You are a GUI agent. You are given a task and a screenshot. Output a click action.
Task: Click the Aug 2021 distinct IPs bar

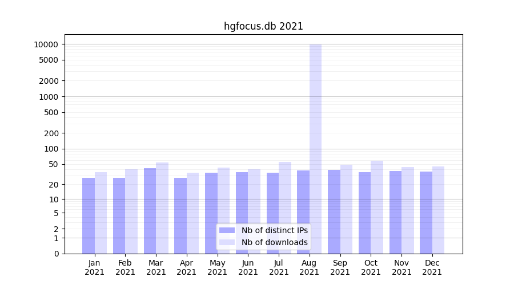[x=303, y=211]
